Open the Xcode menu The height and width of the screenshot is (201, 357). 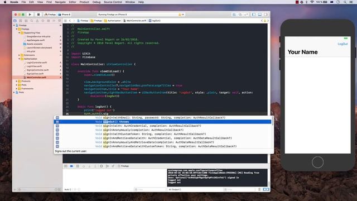pyautogui.click(x=14, y=2)
